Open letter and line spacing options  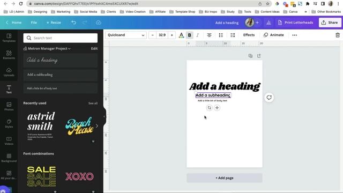[233, 35]
